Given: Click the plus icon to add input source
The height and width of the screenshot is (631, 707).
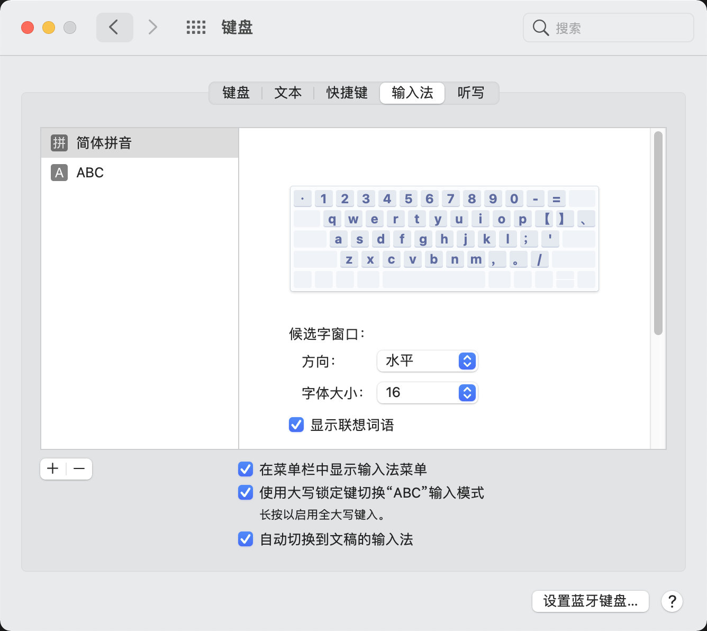Looking at the screenshot, I should (x=53, y=469).
